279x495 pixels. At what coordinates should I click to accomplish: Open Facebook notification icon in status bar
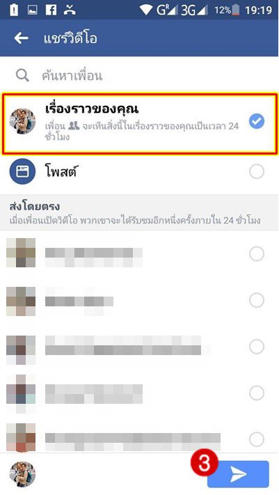[x=51, y=10]
